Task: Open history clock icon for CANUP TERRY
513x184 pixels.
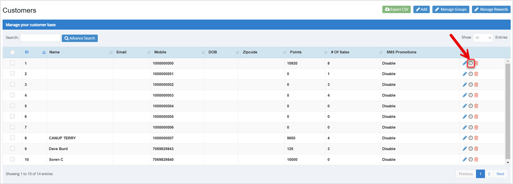Action: [471, 138]
